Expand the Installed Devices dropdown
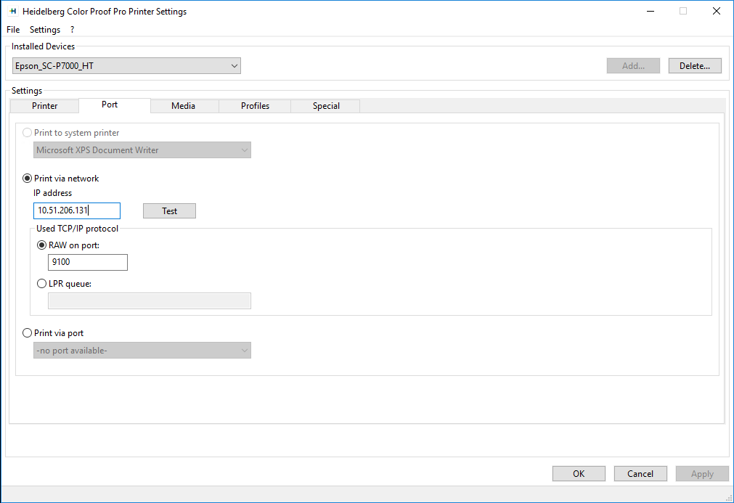This screenshot has width=734, height=503. [x=126, y=66]
